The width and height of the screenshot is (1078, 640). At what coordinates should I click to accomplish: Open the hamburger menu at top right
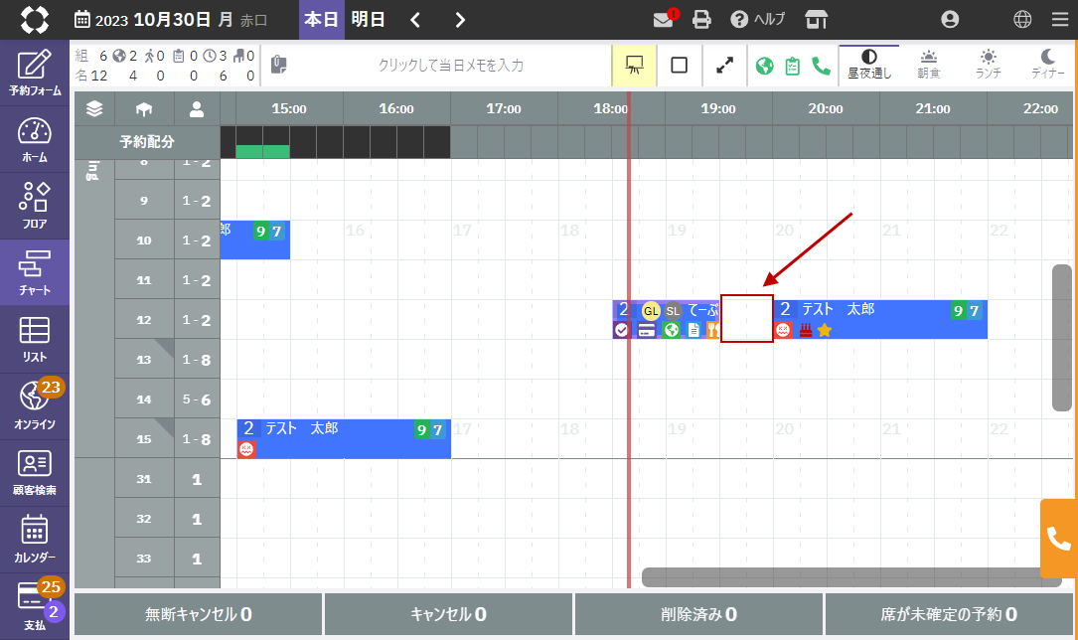[1060, 19]
